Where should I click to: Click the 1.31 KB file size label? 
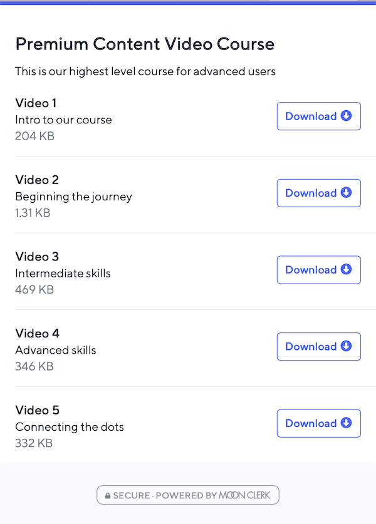pyautogui.click(x=33, y=213)
